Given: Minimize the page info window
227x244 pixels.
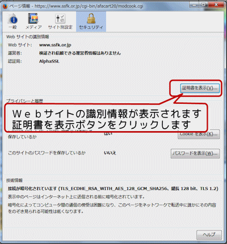Looking at the screenshot, I should click(194, 5).
